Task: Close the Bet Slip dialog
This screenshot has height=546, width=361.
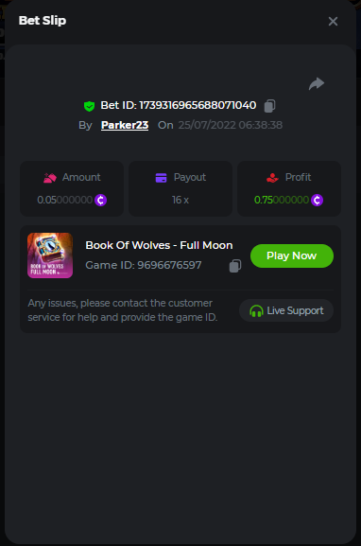Action: click(334, 21)
